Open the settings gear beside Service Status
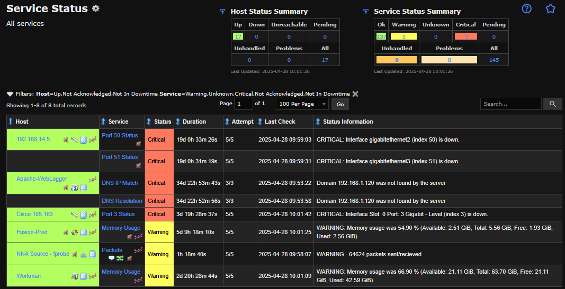This screenshot has width=565, height=289. (95, 8)
